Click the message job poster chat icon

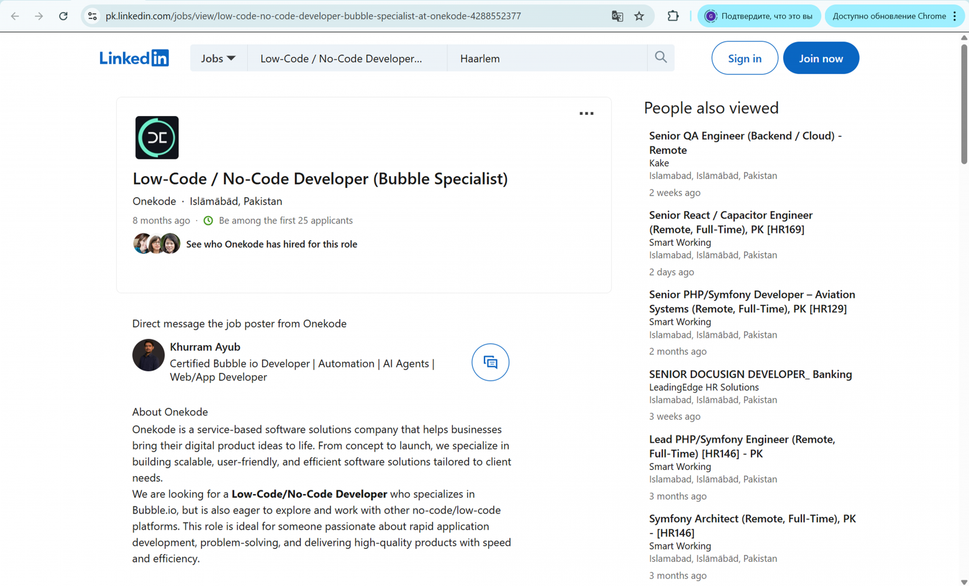[490, 363]
